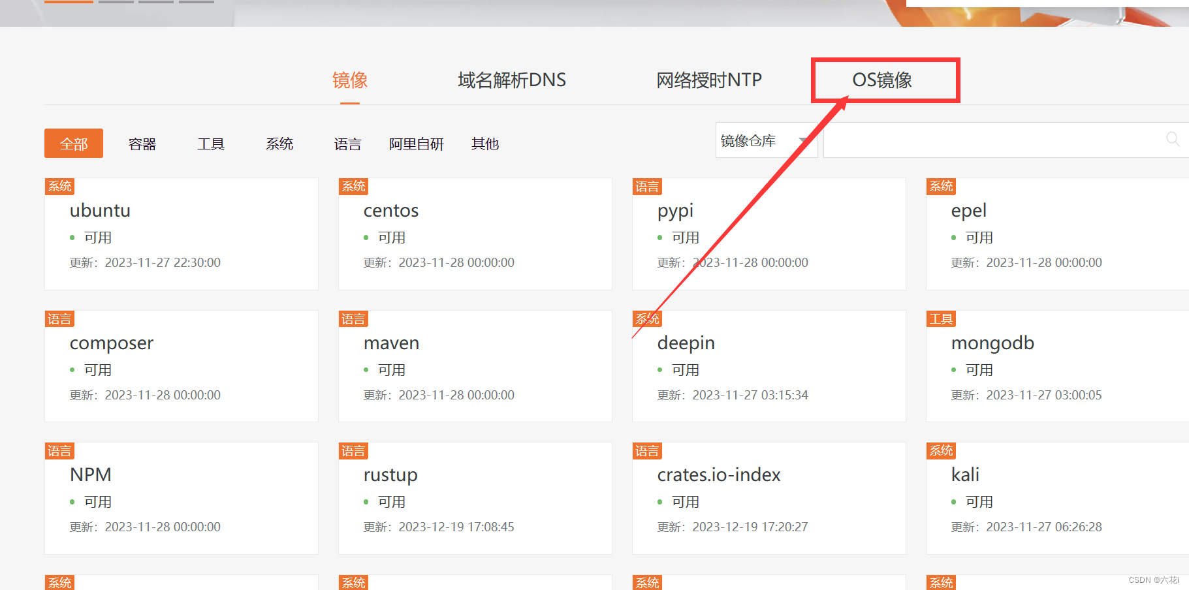Filter mirrors by 阿里自研
This screenshot has width=1189, height=590.
tap(417, 144)
